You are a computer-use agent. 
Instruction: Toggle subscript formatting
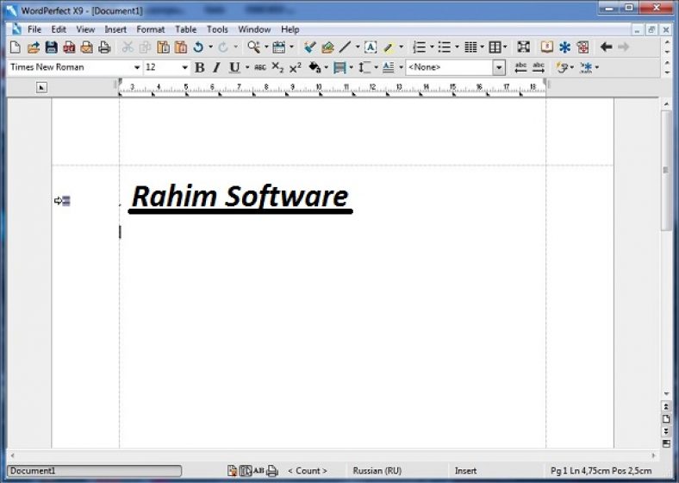point(277,67)
